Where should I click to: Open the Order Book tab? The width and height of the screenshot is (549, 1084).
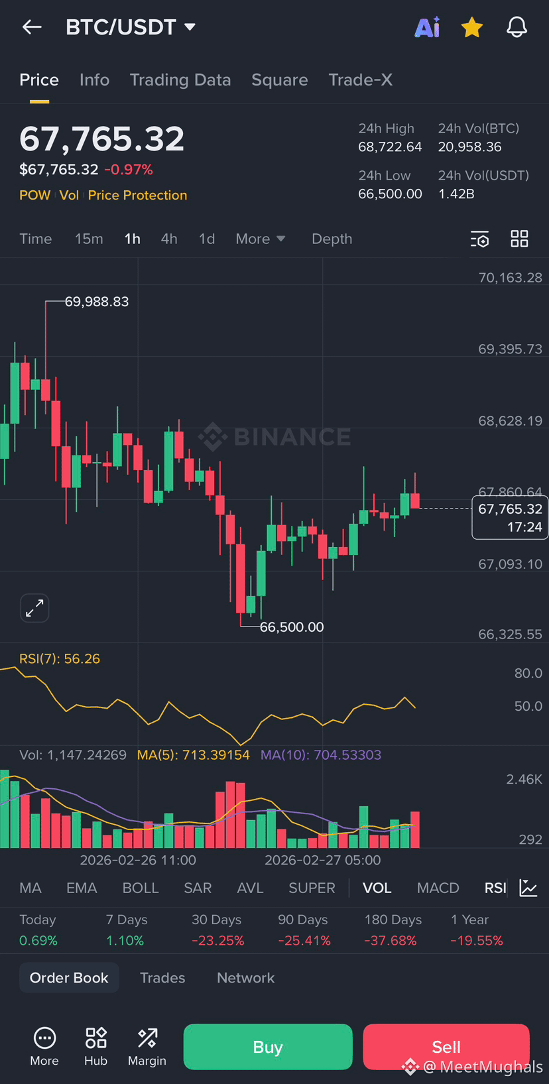tap(69, 978)
